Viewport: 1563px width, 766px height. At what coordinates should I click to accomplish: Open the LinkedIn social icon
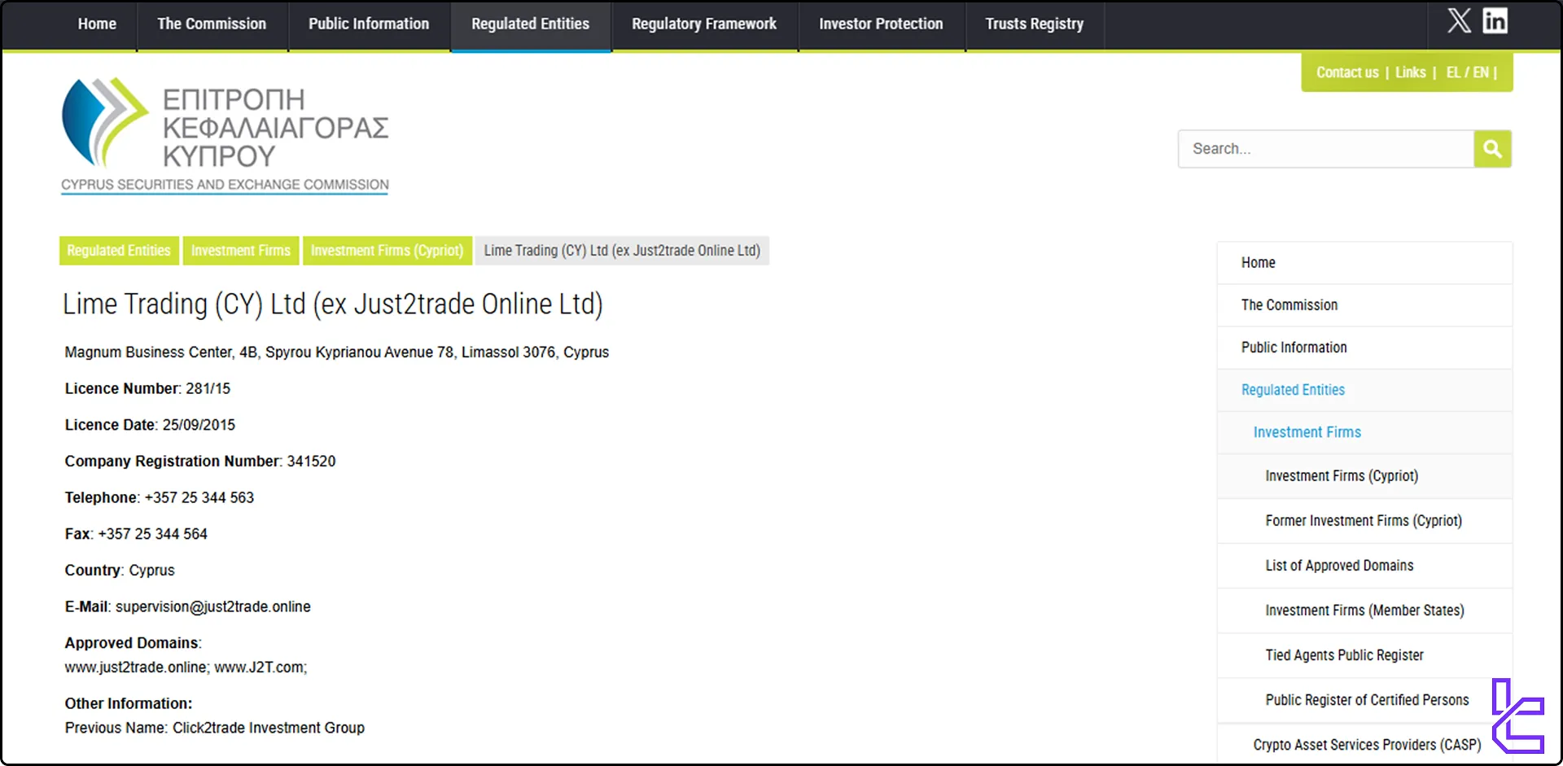click(x=1495, y=20)
